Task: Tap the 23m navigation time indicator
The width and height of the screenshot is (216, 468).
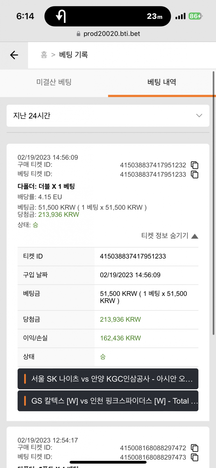Action: (155, 16)
